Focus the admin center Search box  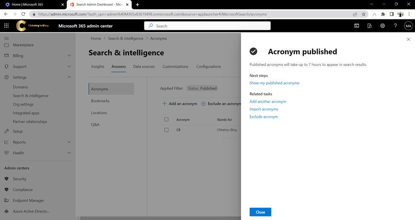point(207,26)
